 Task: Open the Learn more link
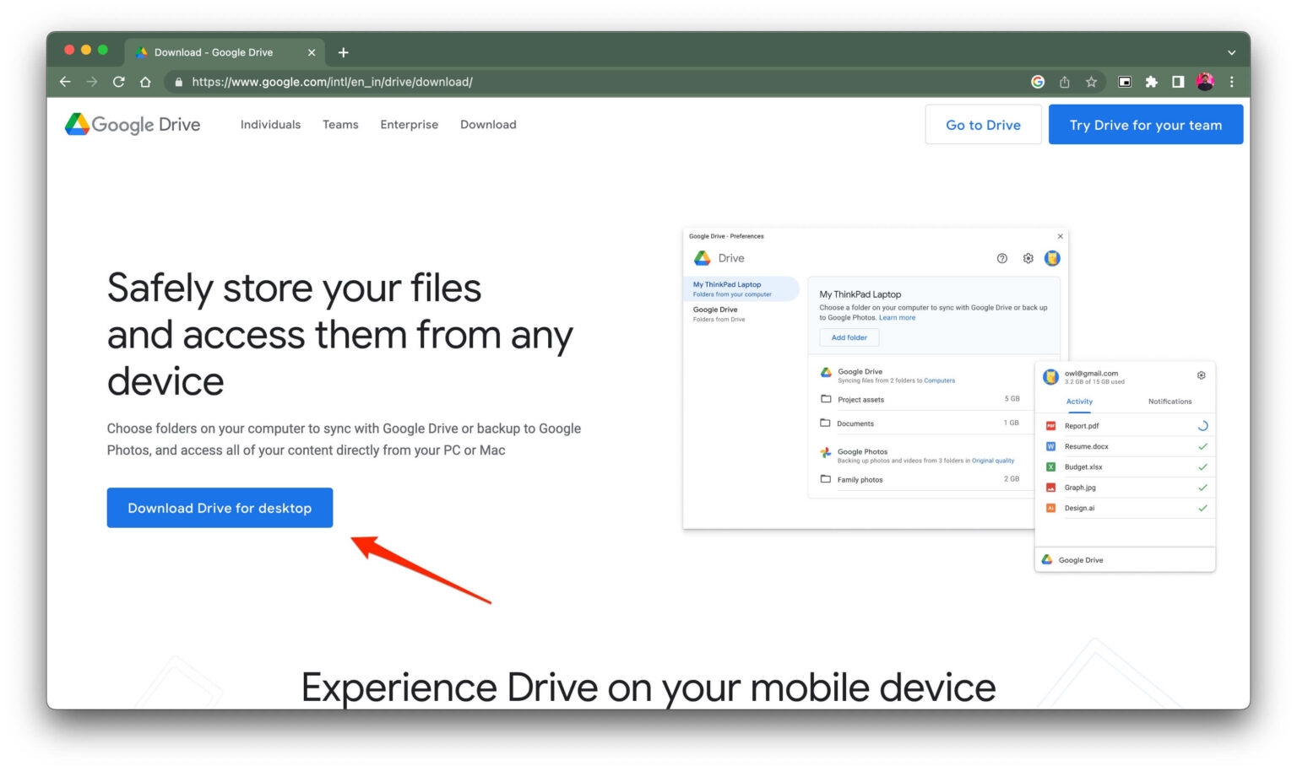(898, 317)
